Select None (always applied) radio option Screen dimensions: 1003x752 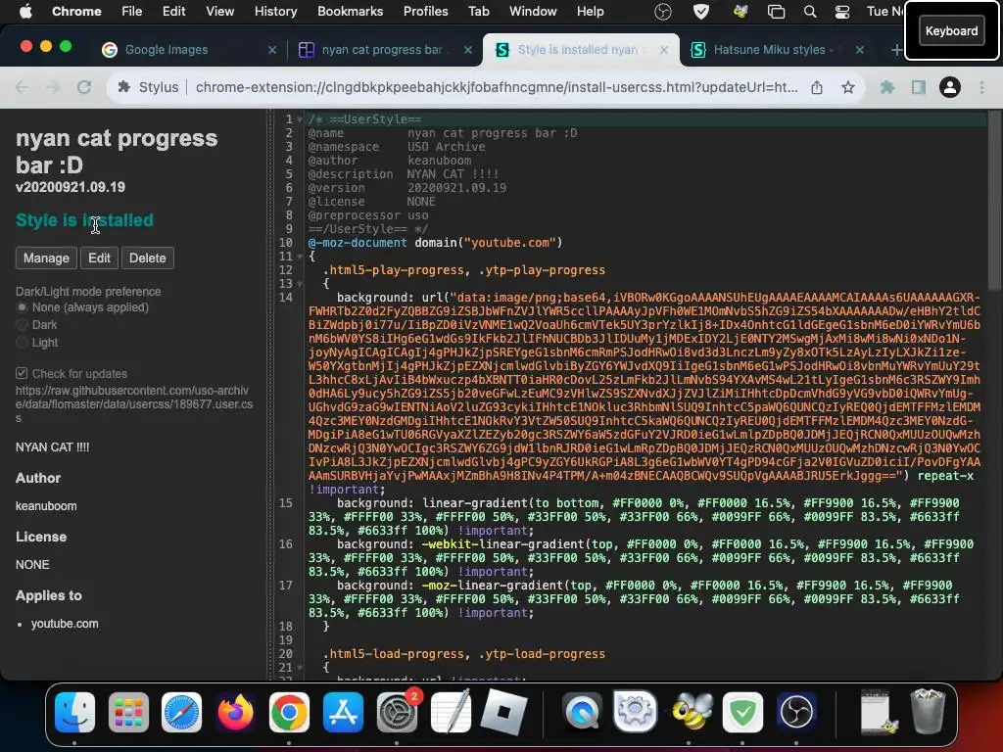[22, 307]
